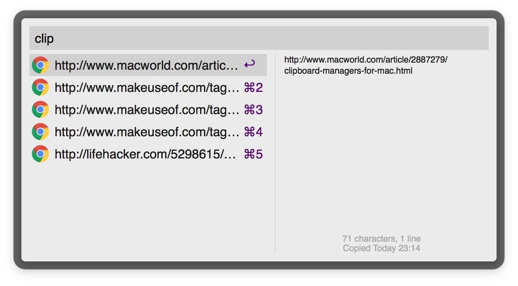Click the full macworld URL in the preview pane
518x286 pixels.
pyautogui.click(x=366, y=65)
